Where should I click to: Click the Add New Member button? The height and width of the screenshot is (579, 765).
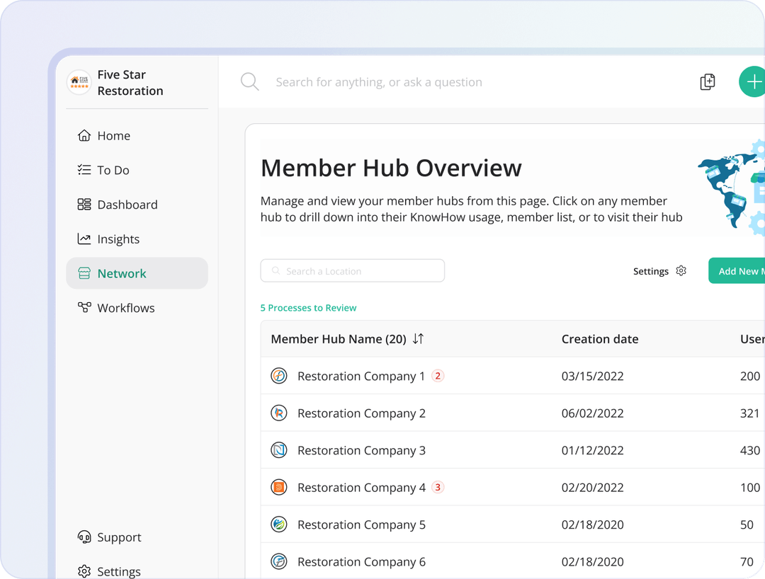tap(742, 270)
